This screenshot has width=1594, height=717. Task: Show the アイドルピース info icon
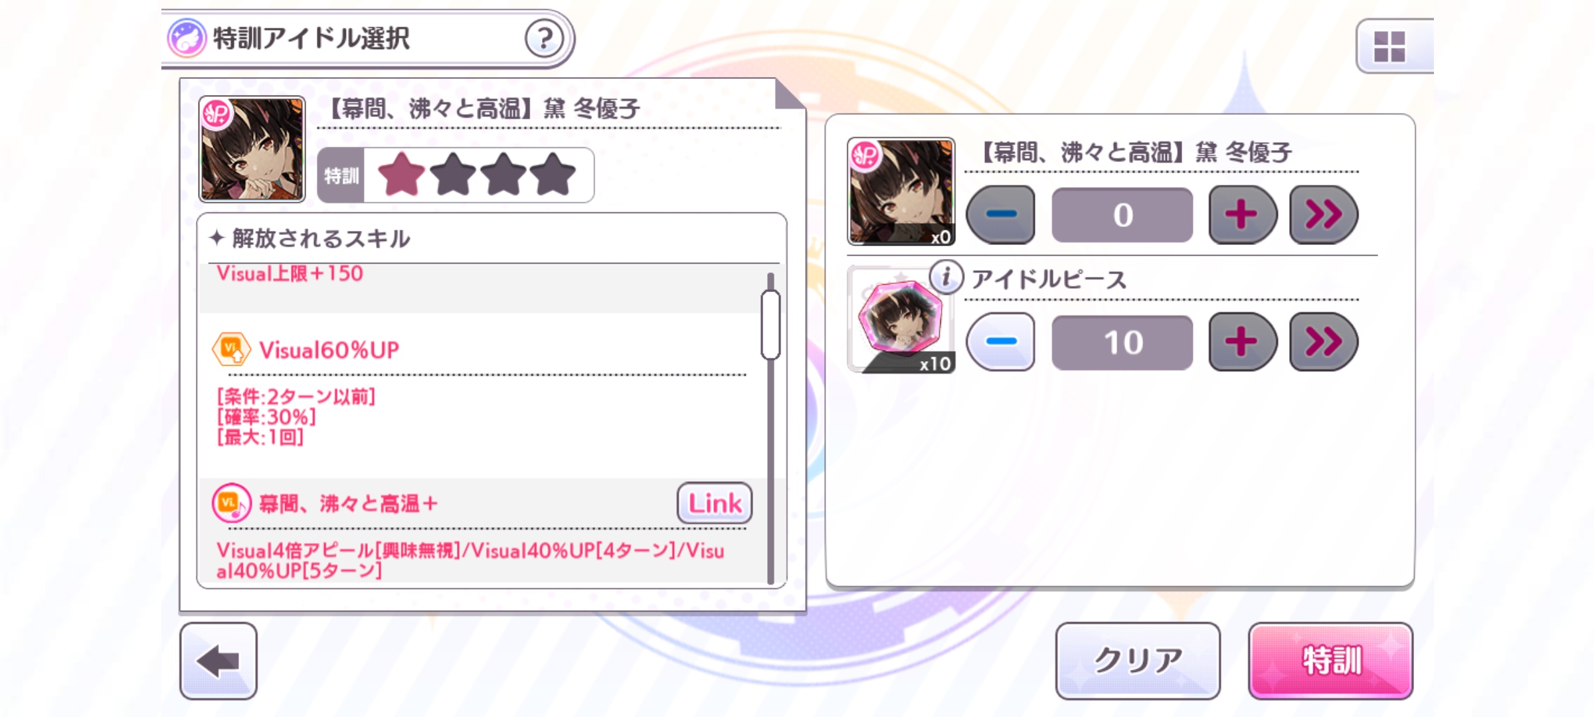[946, 277]
